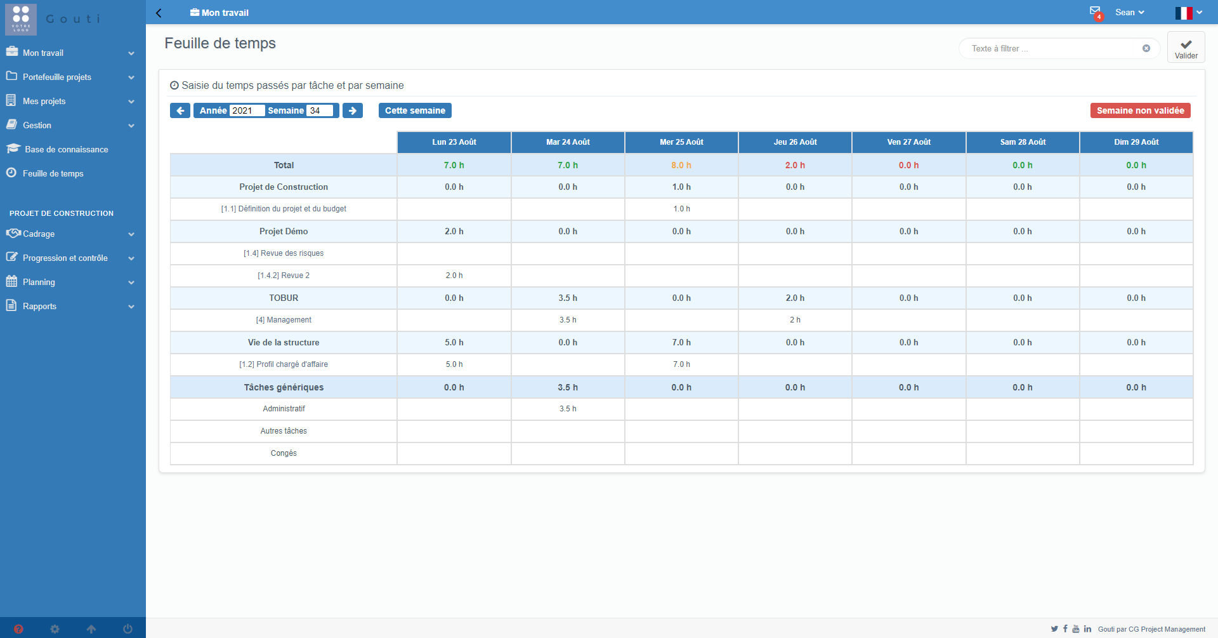Open the LinkedIn link in footer
This screenshot has width=1218, height=638.
(1087, 629)
